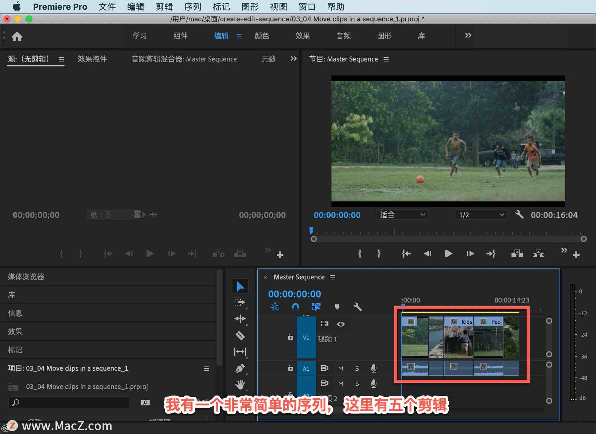This screenshot has height=434, width=596.
Task: Step back one frame in Program Monitor
Action: coord(427,254)
